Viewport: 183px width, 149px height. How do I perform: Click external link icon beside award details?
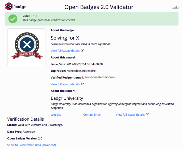pos(82,84)
